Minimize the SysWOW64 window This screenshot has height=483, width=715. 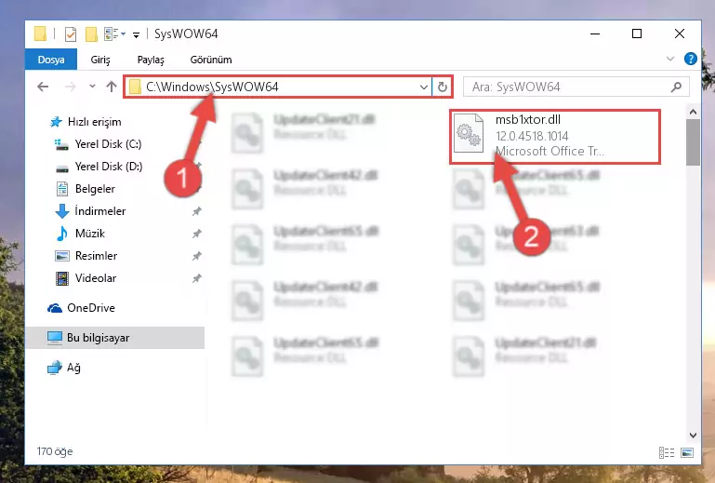pos(595,34)
